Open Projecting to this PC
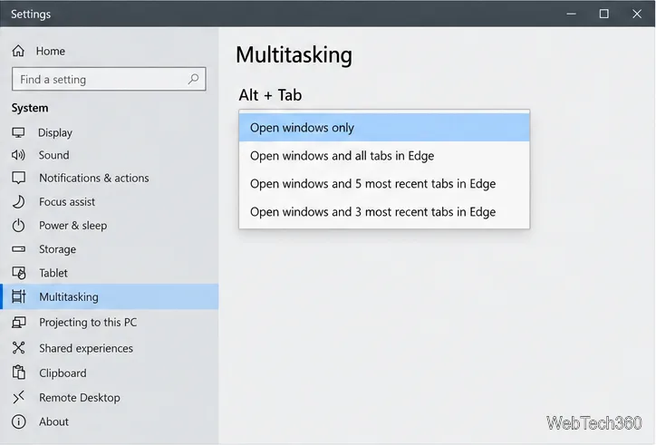 coord(110,323)
